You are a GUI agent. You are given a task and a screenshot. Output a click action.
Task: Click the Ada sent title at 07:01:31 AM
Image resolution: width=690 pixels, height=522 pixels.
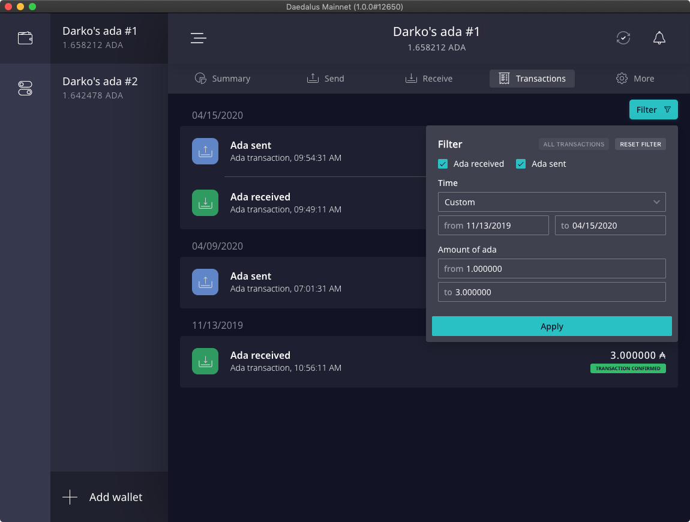point(251,276)
